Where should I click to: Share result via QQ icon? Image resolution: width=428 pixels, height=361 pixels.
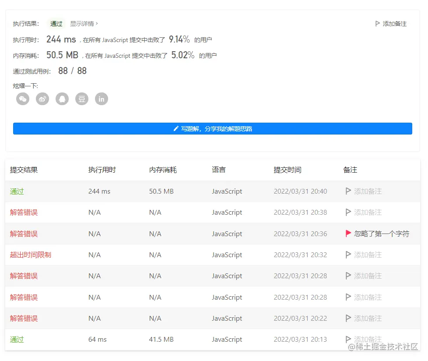(62, 99)
